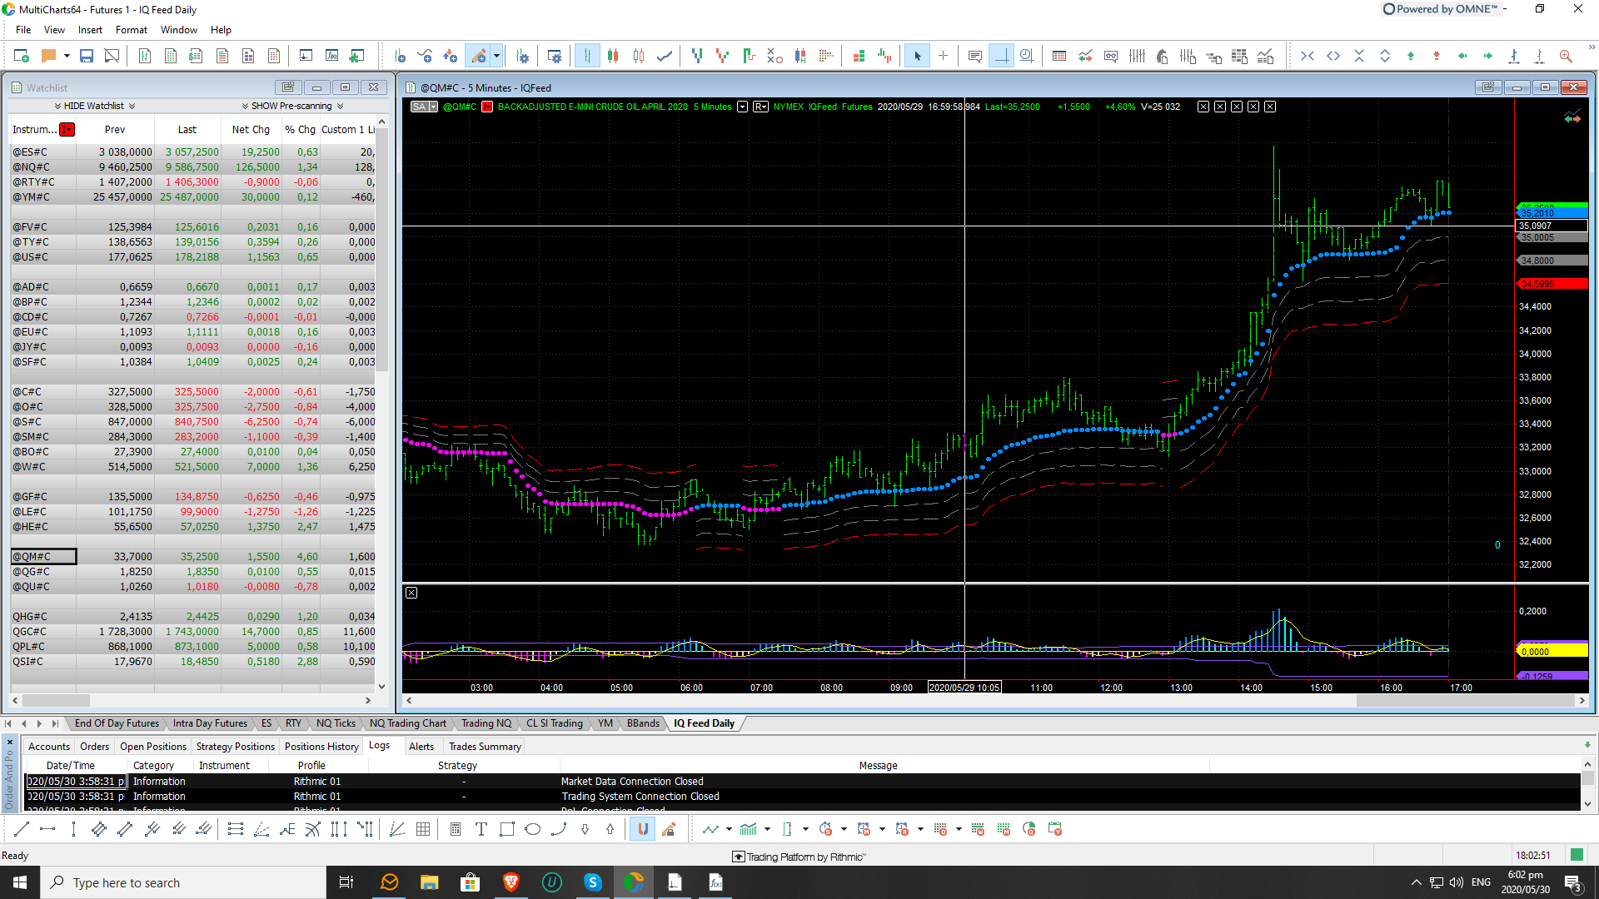Close the indicator subchart with X box
Image resolution: width=1599 pixels, height=899 pixels.
point(411,593)
